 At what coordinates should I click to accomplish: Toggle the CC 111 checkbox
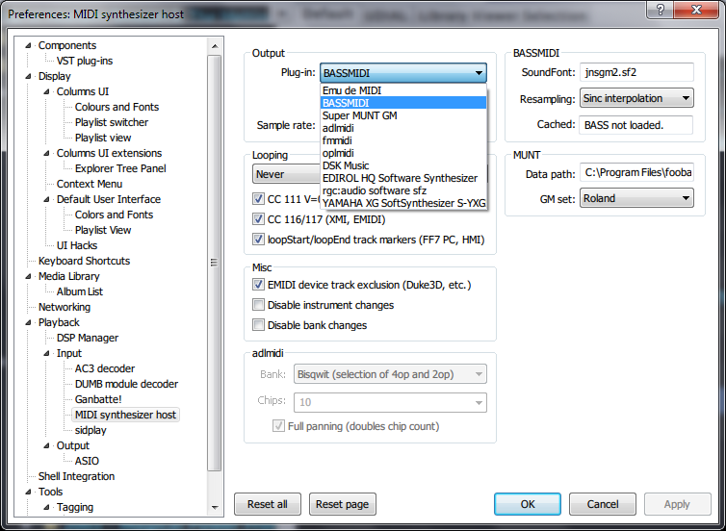(258, 199)
